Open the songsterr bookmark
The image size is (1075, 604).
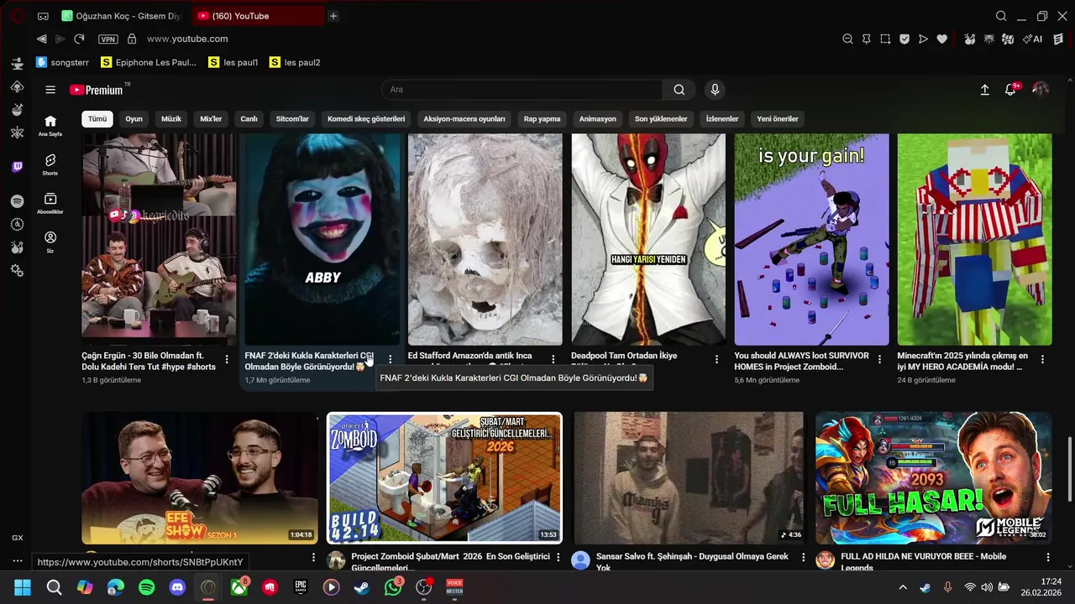(62, 62)
